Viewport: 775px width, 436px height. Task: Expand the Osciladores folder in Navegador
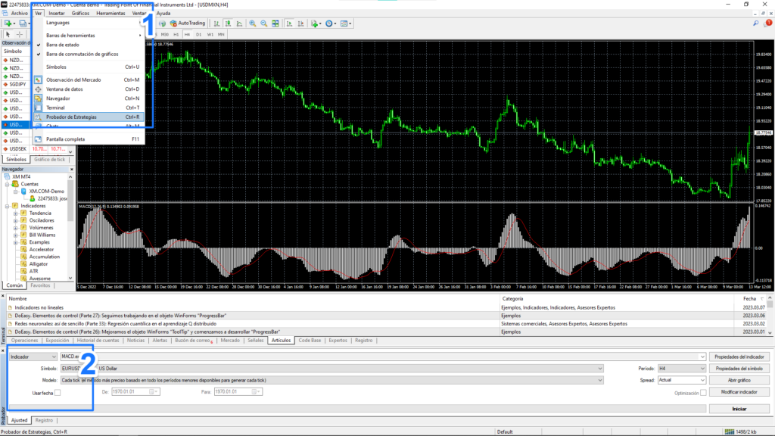pos(15,220)
